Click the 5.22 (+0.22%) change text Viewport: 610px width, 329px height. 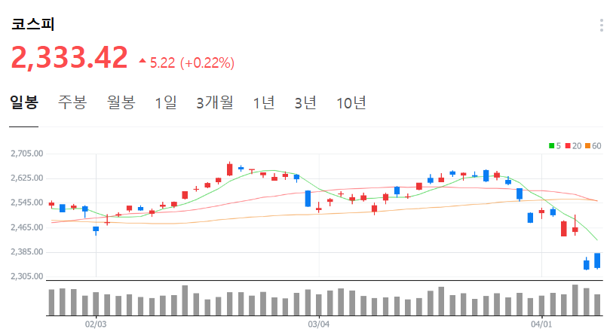click(192, 62)
